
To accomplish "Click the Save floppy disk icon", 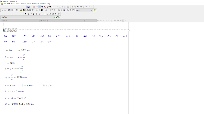I will coord(24,10).
